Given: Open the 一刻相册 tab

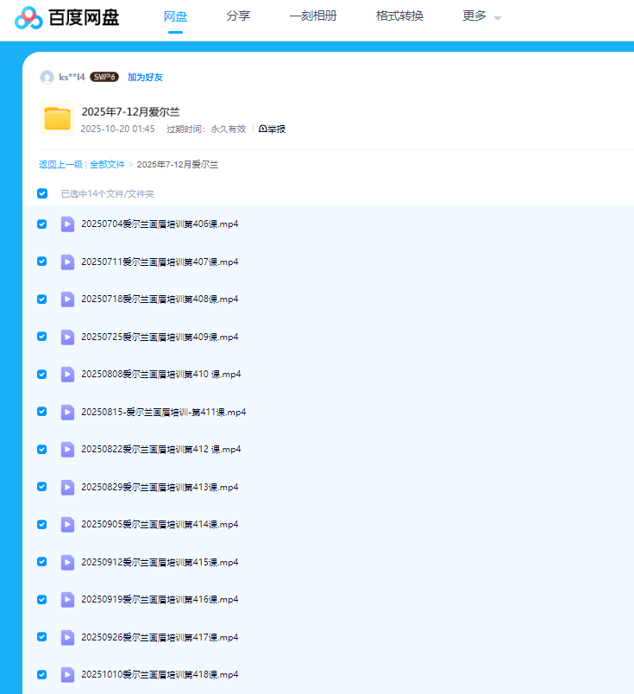Looking at the screenshot, I should click(x=313, y=16).
